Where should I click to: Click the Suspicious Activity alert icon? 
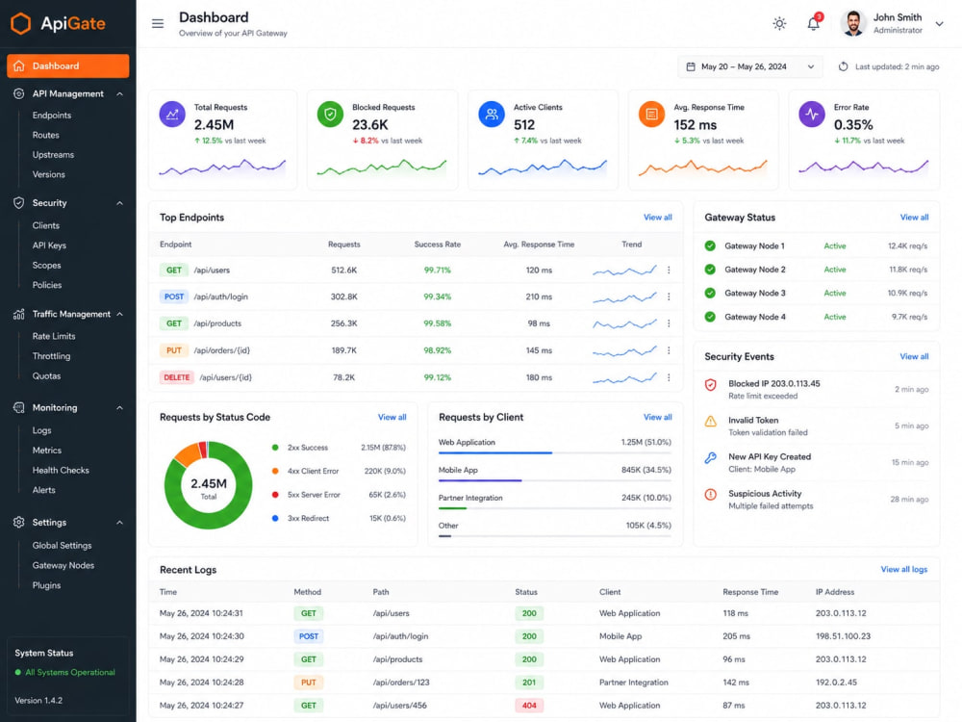coord(711,495)
